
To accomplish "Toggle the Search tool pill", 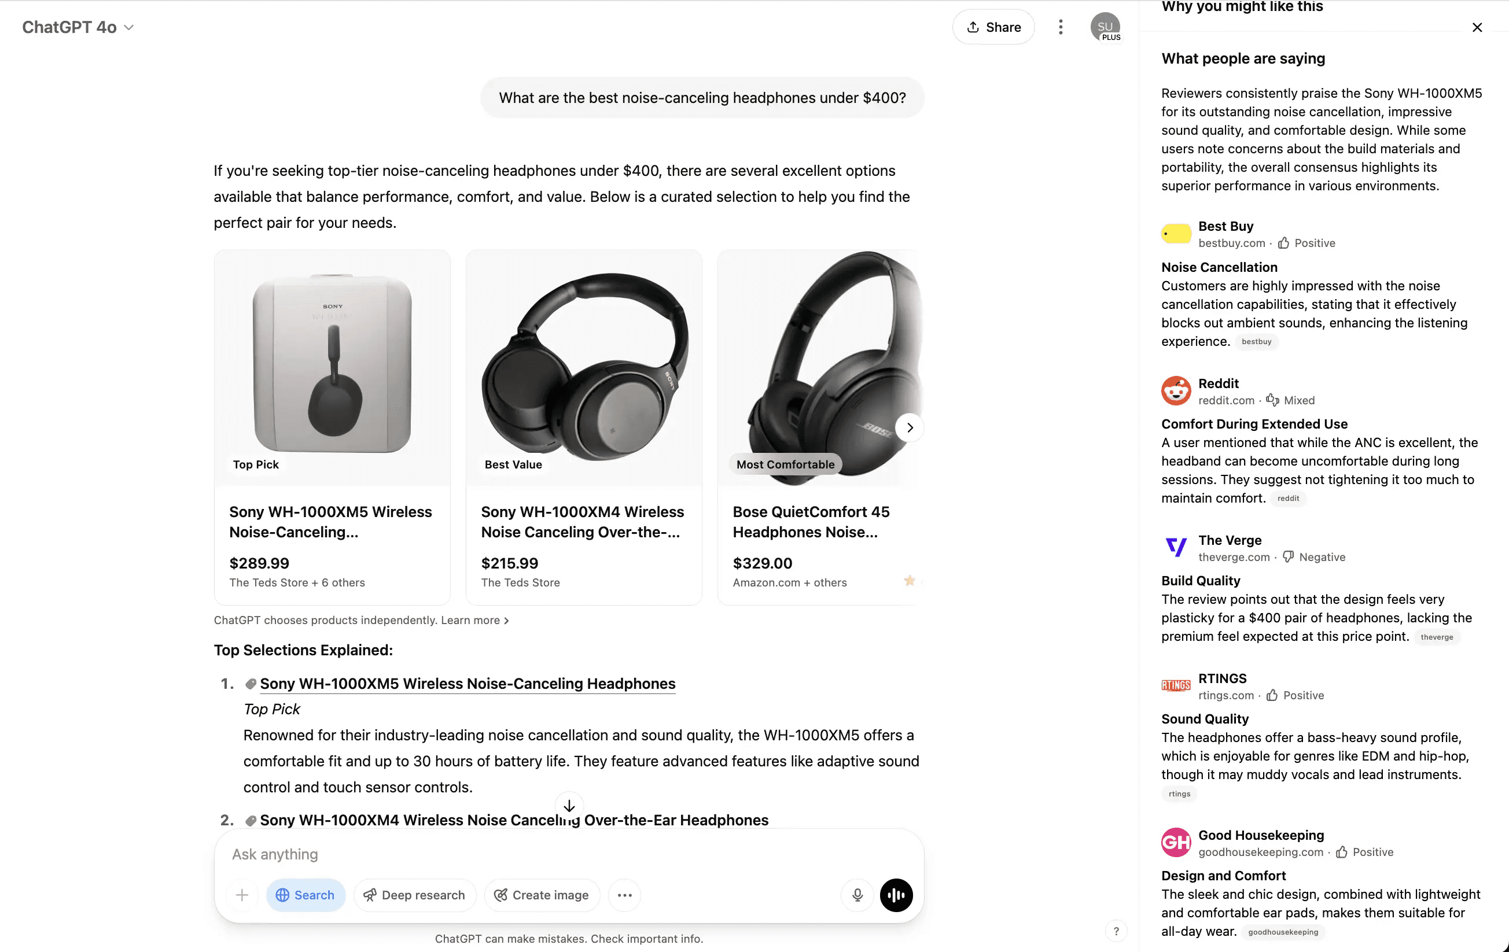I will tap(305, 895).
